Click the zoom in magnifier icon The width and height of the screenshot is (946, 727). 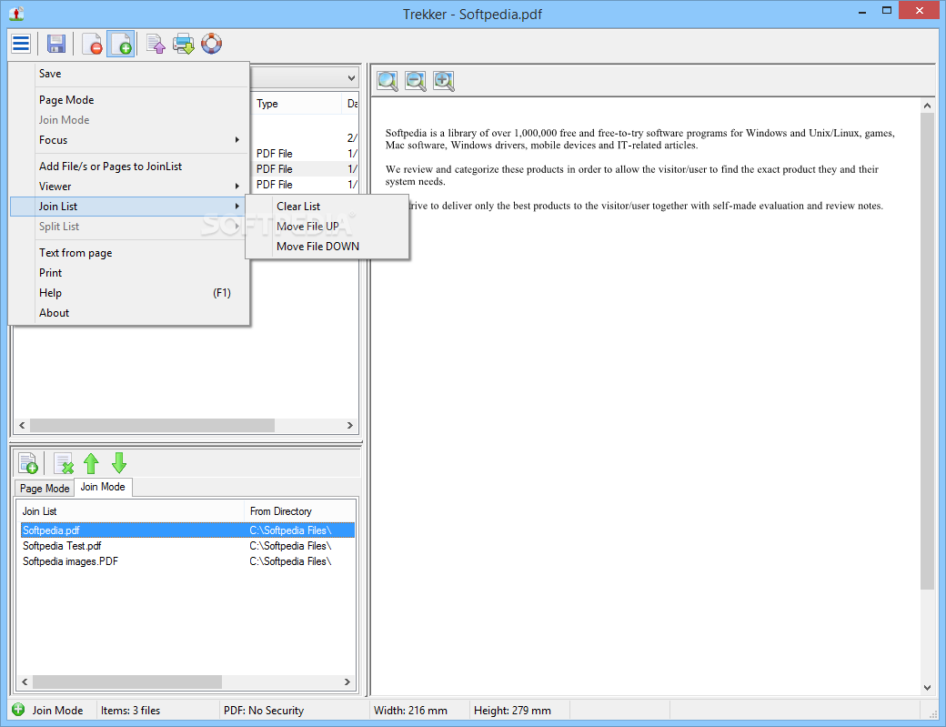(444, 81)
